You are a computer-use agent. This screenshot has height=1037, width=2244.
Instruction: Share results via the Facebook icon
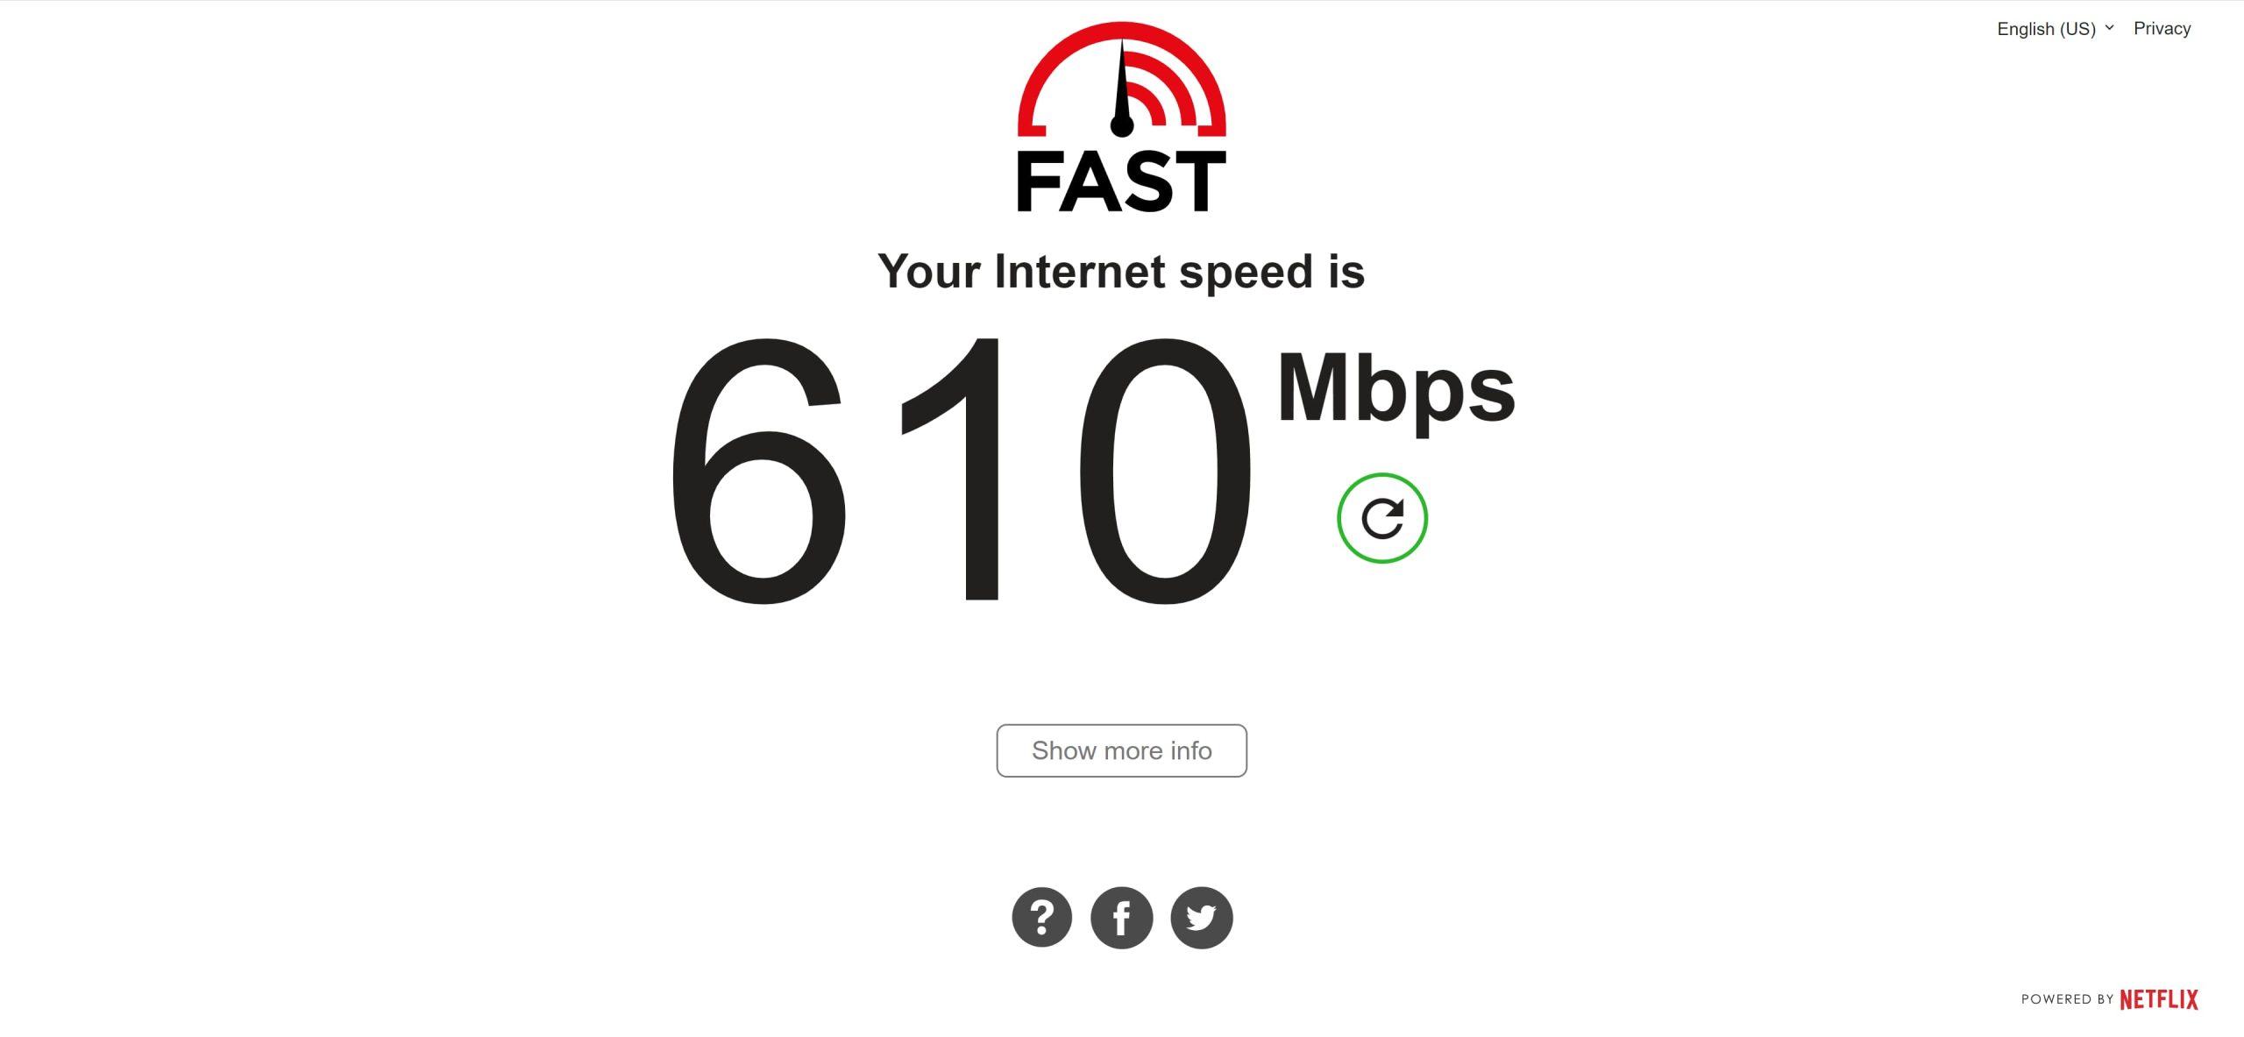coord(1121,918)
